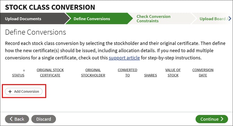Sort by Original Stockholder column
The width and height of the screenshot is (233, 126).
93,73
